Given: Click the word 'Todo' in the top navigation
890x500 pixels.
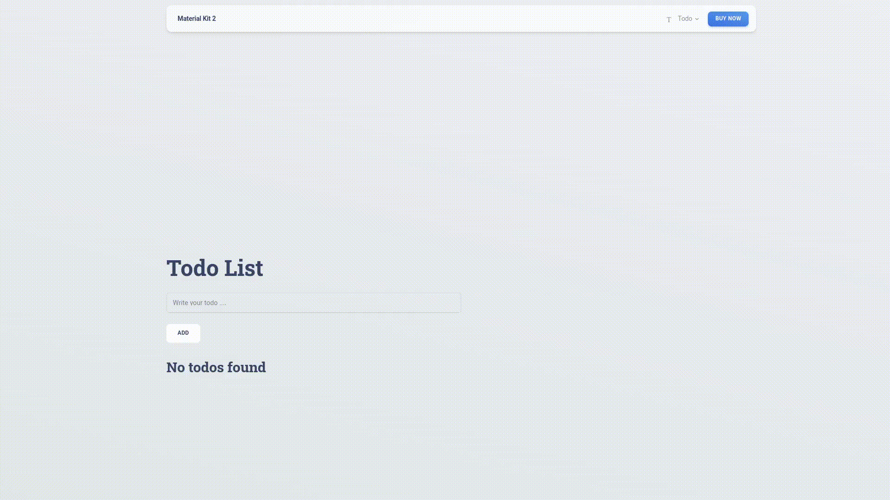Looking at the screenshot, I should (x=685, y=19).
